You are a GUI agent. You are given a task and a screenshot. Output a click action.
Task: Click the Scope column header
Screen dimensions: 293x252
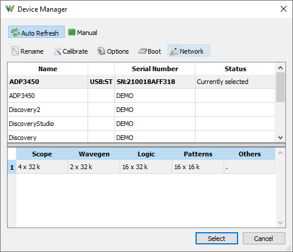(42, 154)
